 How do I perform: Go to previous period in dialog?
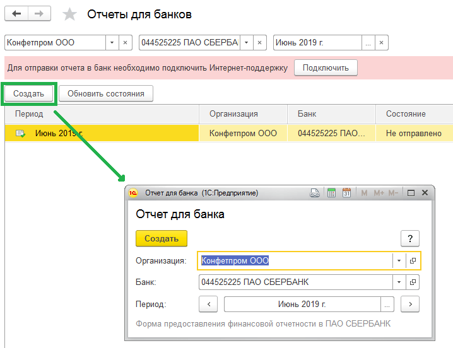tap(208, 304)
